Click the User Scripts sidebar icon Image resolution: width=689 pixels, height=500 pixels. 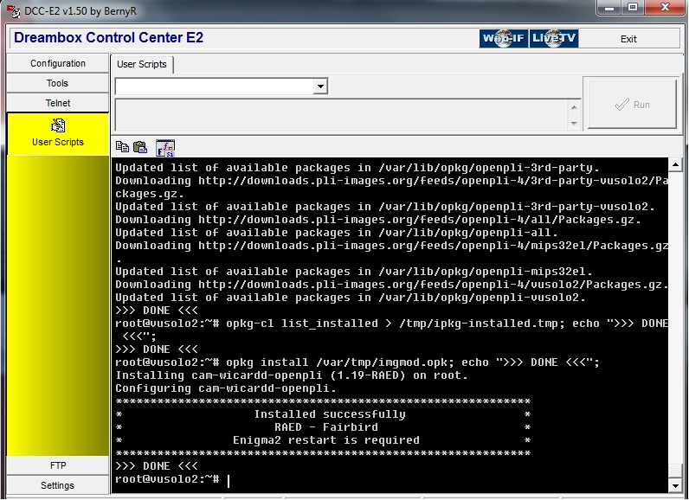click(x=58, y=125)
